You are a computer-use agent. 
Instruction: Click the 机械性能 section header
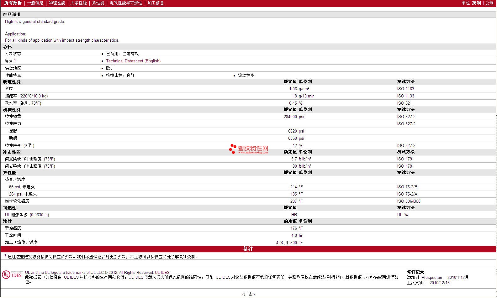pos(12,110)
